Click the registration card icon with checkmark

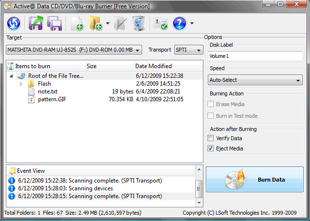[160, 23]
